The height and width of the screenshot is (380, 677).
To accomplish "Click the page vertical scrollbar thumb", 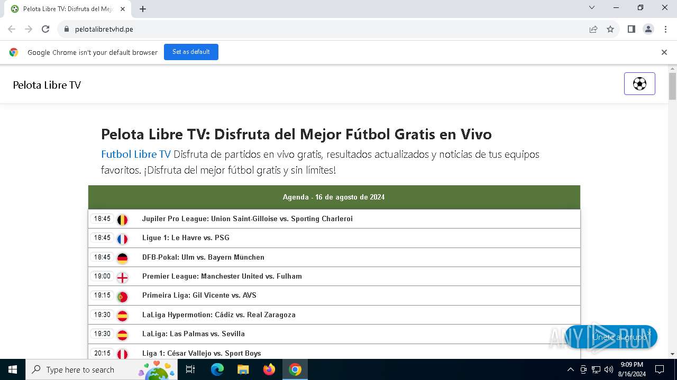I will [672, 86].
